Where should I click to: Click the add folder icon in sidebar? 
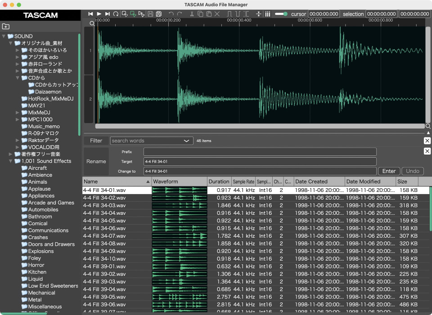pyautogui.click(x=6, y=27)
